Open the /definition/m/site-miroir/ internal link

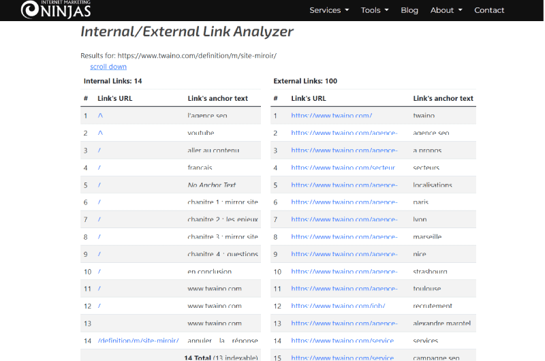(x=138, y=341)
